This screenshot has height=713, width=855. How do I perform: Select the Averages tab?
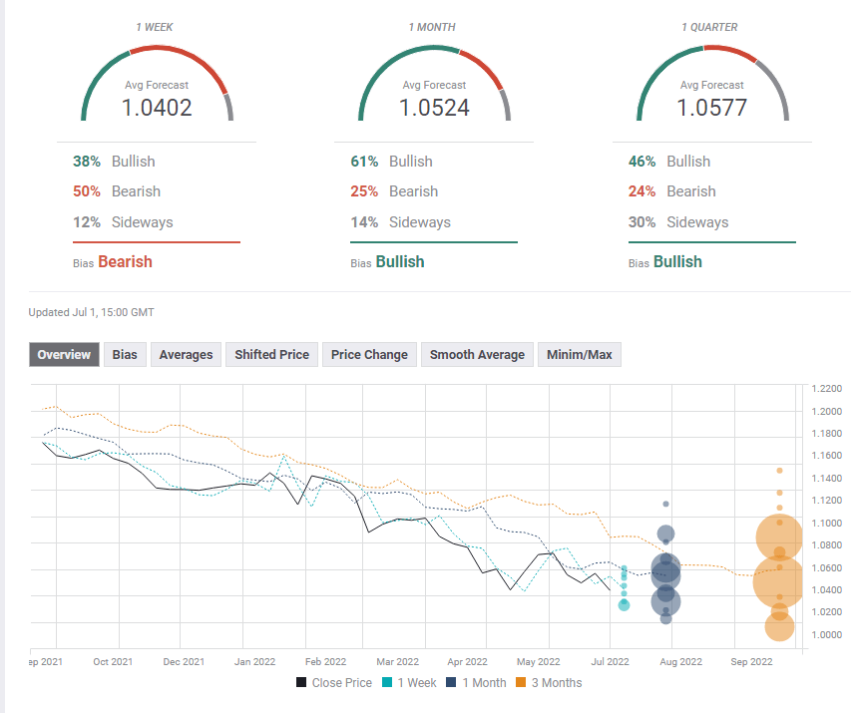tap(186, 354)
